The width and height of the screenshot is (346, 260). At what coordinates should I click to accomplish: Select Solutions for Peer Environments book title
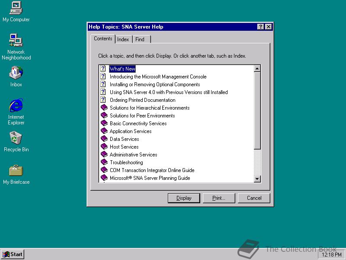click(x=142, y=115)
